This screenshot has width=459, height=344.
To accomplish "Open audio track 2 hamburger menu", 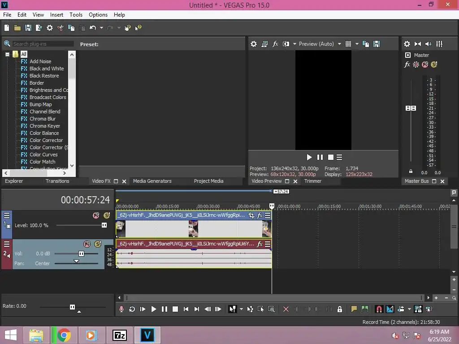I will [7, 244].
